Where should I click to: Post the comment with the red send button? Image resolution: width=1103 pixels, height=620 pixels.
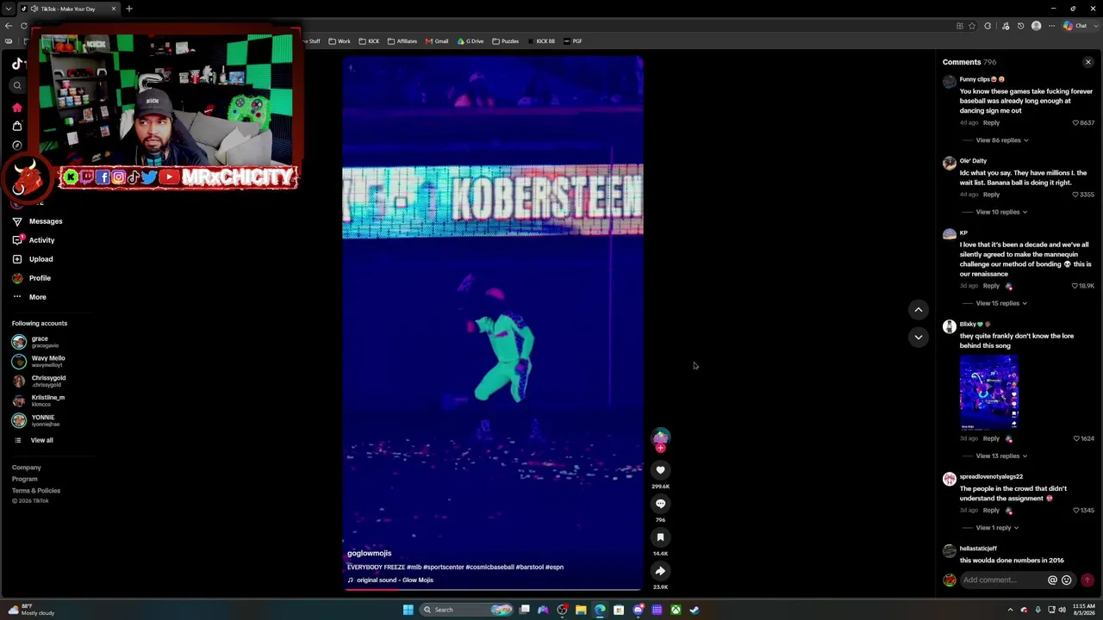1087,580
